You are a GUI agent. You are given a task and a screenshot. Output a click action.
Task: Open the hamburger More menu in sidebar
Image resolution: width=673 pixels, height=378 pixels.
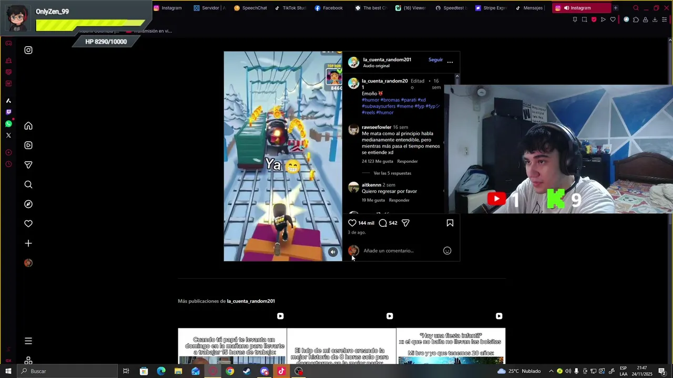(x=28, y=341)
